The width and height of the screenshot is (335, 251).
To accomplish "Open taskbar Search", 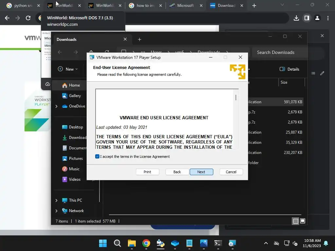I will click(x=117, y=243).
